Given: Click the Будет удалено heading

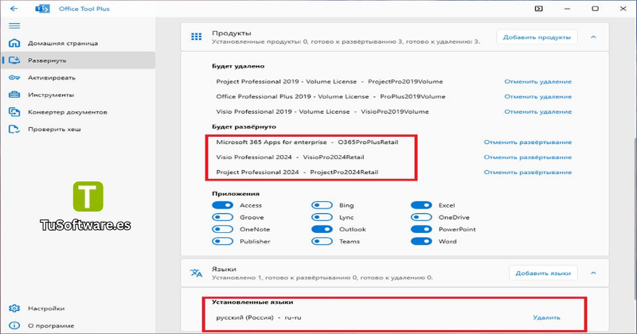Looking at the screenshot, I should pyautogui.click(x=238, y=66).
